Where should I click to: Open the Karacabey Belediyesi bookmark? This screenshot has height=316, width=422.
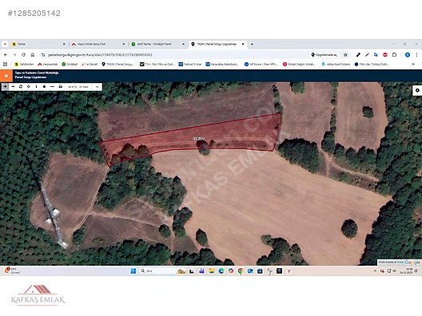point(222,64)
